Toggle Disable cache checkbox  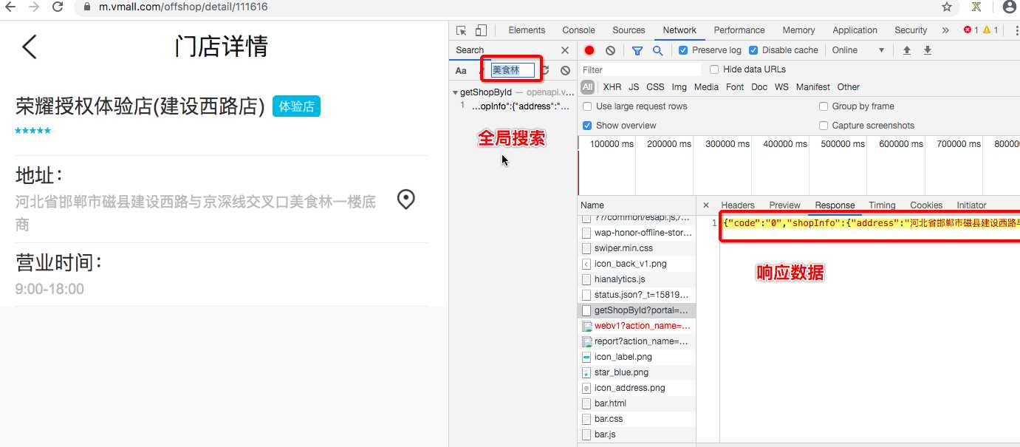[753, 50]
